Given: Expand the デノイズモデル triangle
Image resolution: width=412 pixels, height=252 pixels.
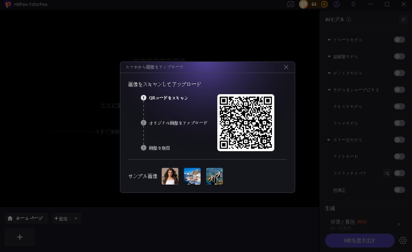Looking at the screenshot, I should click(x=329, y=73).
